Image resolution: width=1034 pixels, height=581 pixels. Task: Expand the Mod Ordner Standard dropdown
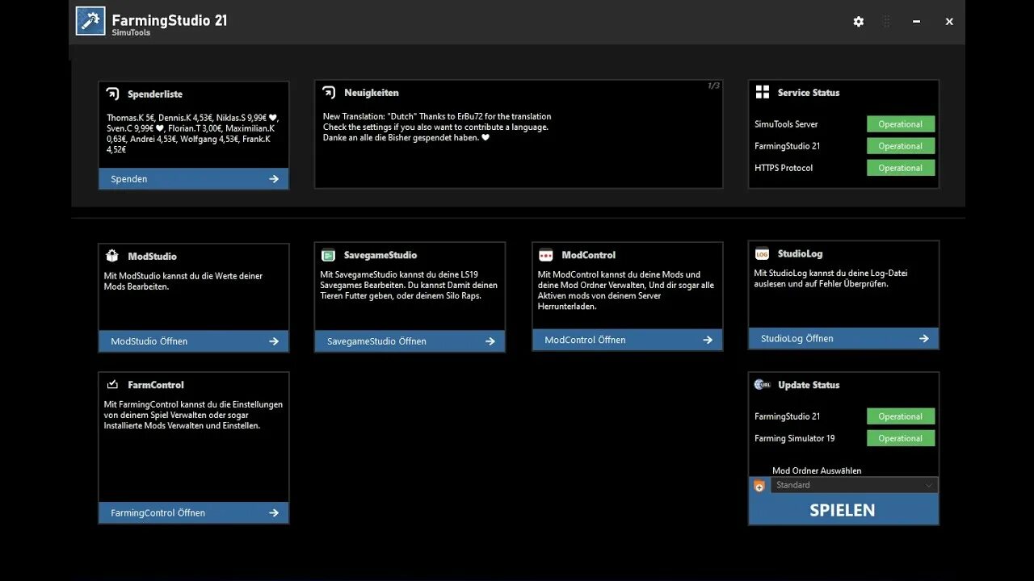(x=854, y=485)
